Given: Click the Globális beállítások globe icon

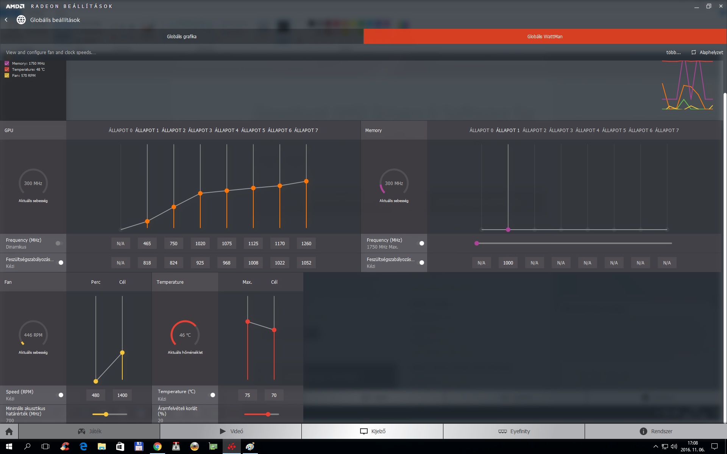Looking at the screenshot, I should [21, 20].
